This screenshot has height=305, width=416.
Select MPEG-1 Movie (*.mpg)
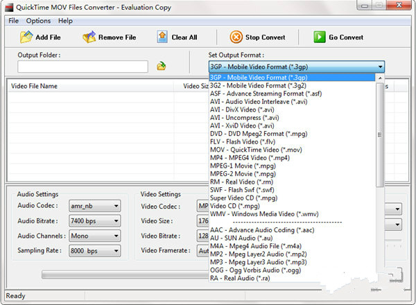(x=292, y=166)
